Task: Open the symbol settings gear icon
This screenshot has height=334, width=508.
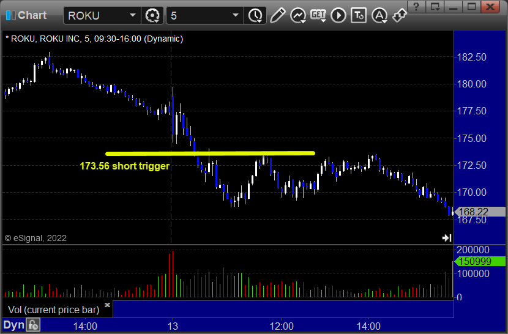Action: 152,15
